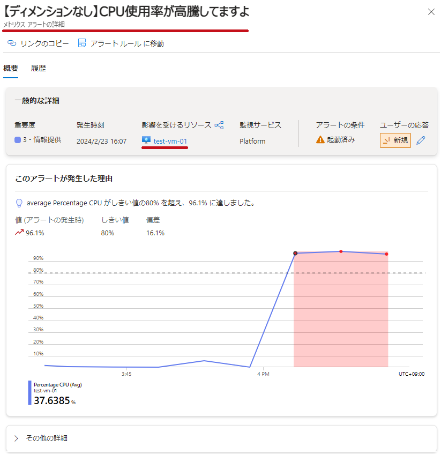Click the 4 PM axis label
The width and height of the screenshot is (441, 454).
[x=263, y=374]
